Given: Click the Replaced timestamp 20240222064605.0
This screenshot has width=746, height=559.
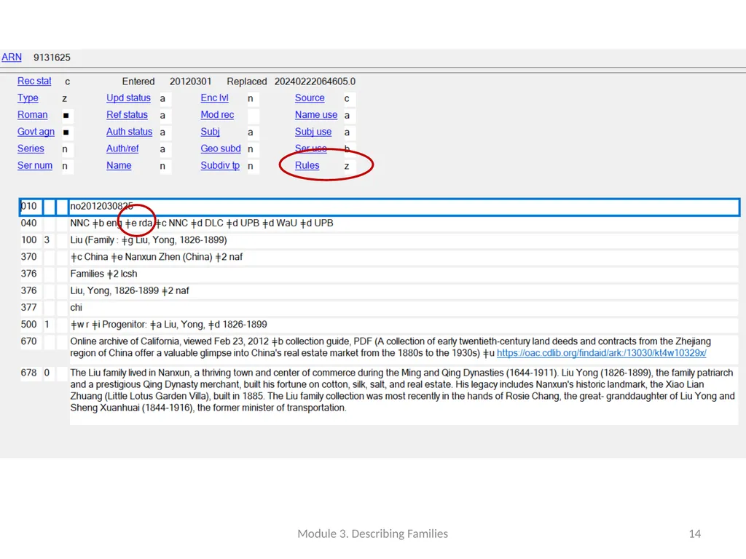Looking at the screenshot, I should tap(315, 82).
